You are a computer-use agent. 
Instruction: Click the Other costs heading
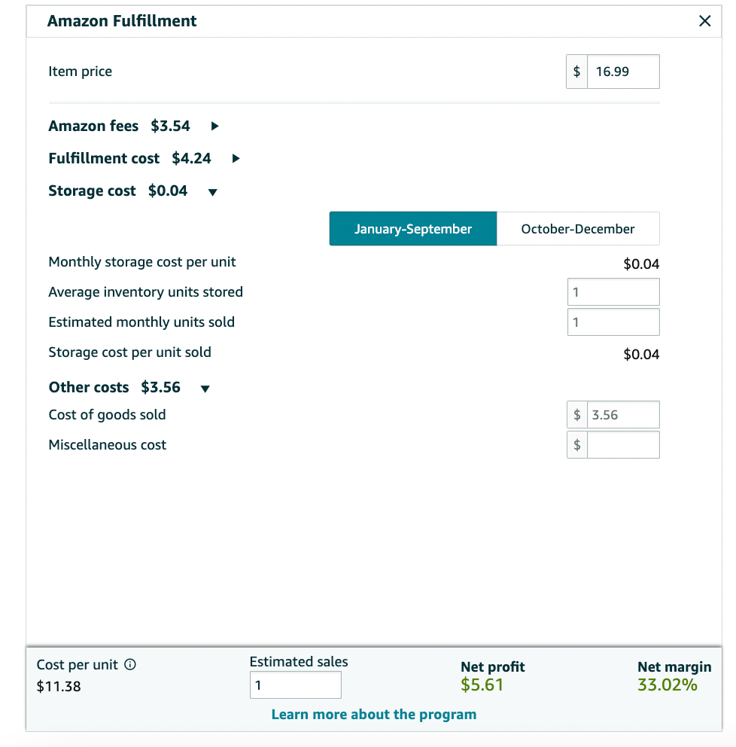click(89, 387)
